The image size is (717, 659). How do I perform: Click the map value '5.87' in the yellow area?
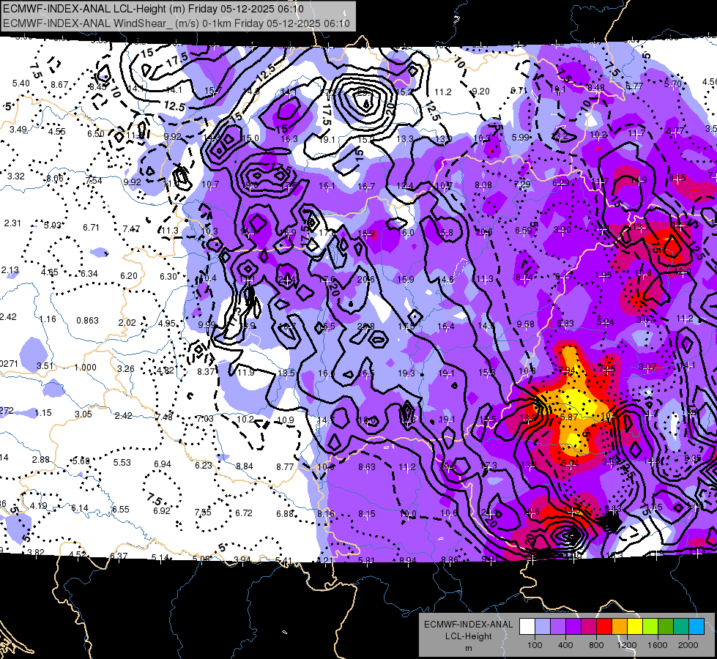569,417
